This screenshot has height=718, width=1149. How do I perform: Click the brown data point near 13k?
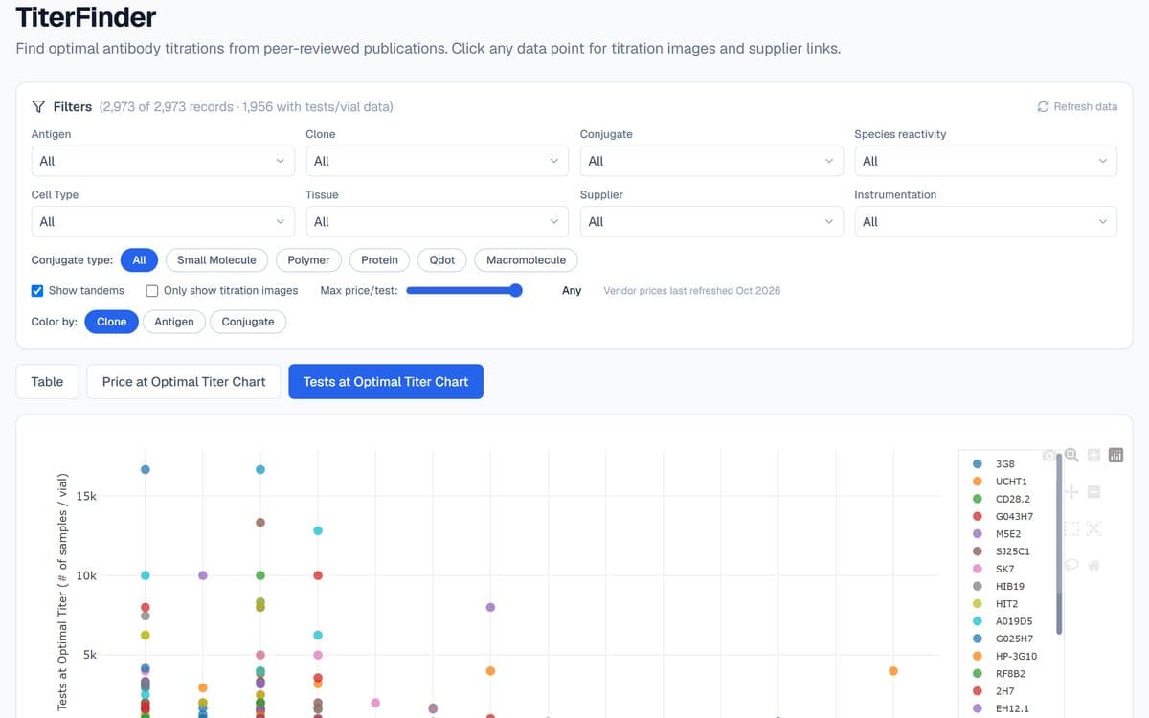point(260,523)
